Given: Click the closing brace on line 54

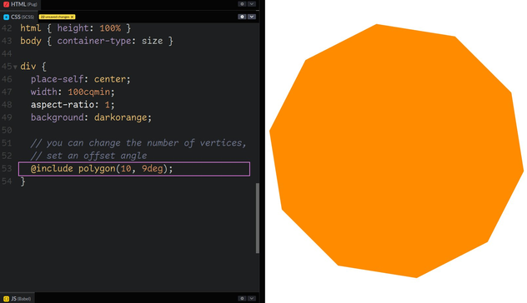Looking at the screenshot, I should 23,181.
